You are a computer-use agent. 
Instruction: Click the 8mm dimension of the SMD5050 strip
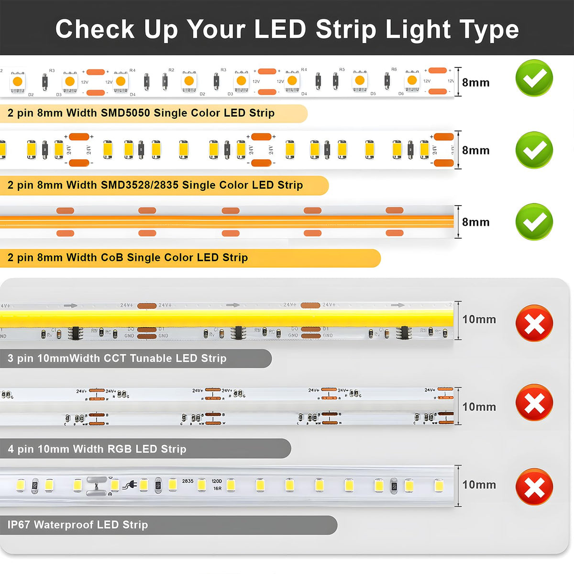(475, 82)
